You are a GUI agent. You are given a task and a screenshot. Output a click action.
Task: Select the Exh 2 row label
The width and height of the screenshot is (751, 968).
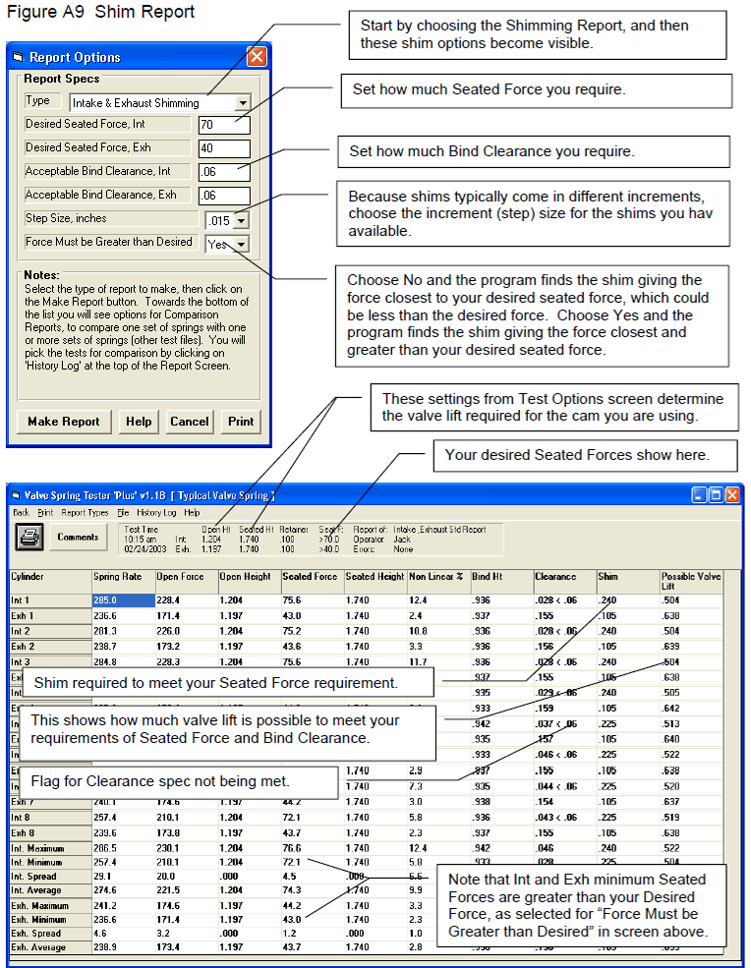click(x=51, y=647)
